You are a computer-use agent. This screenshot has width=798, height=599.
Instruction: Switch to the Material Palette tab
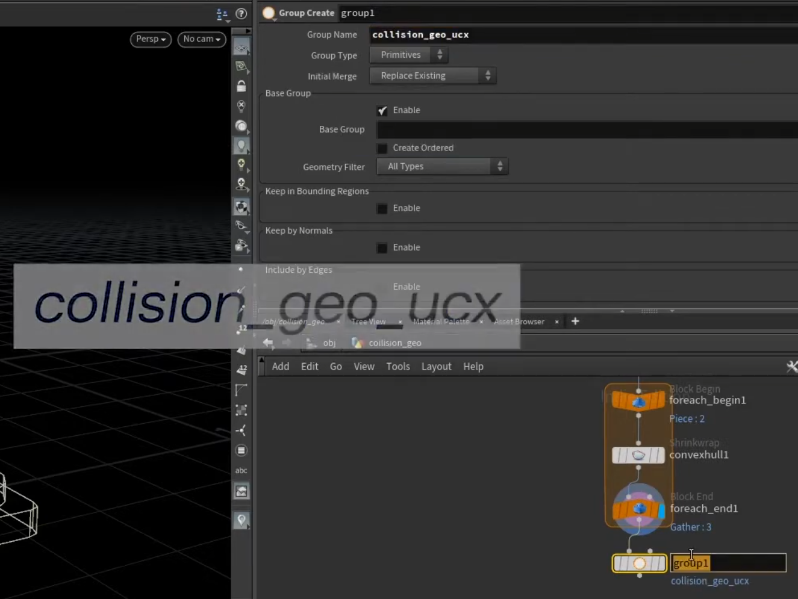(441, 321)
